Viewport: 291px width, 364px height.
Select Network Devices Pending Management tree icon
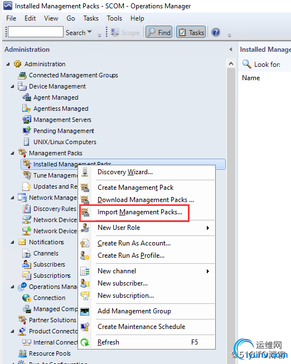(27, 231)
